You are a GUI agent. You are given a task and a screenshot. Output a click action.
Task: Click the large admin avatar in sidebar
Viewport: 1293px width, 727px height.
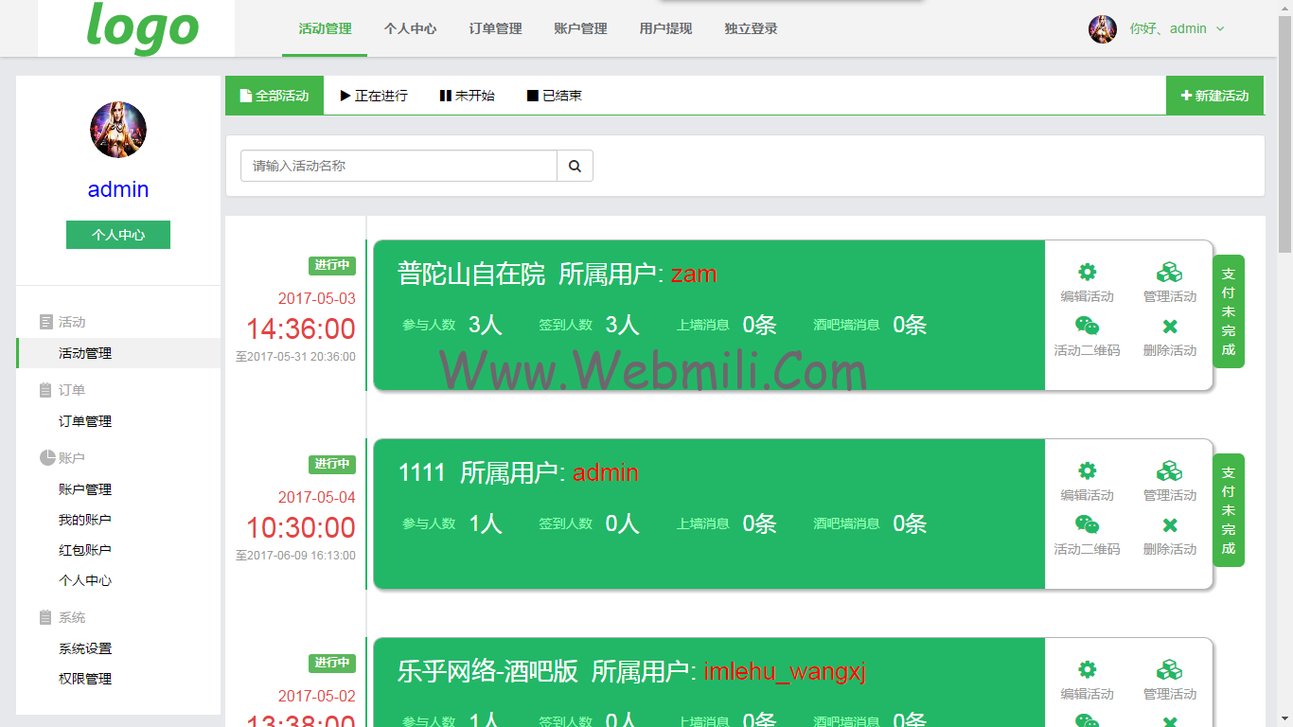pos(118,130)
